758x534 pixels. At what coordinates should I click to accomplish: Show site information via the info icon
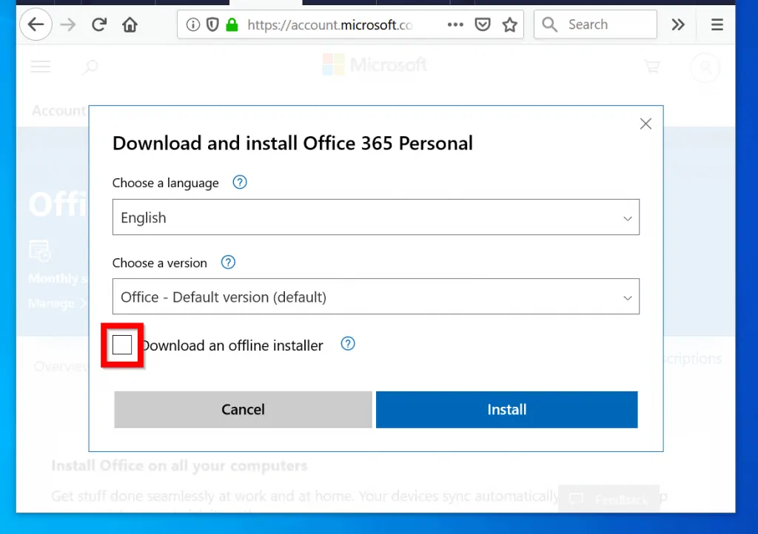pos(192,24)
